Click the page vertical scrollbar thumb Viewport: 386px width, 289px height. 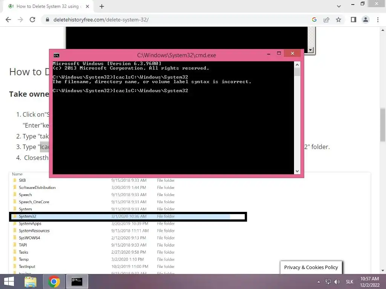coord(383,125)
